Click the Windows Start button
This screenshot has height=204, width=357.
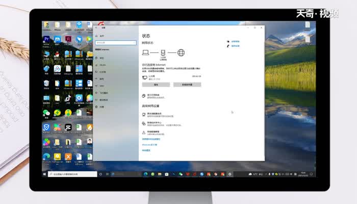point(45,174)
